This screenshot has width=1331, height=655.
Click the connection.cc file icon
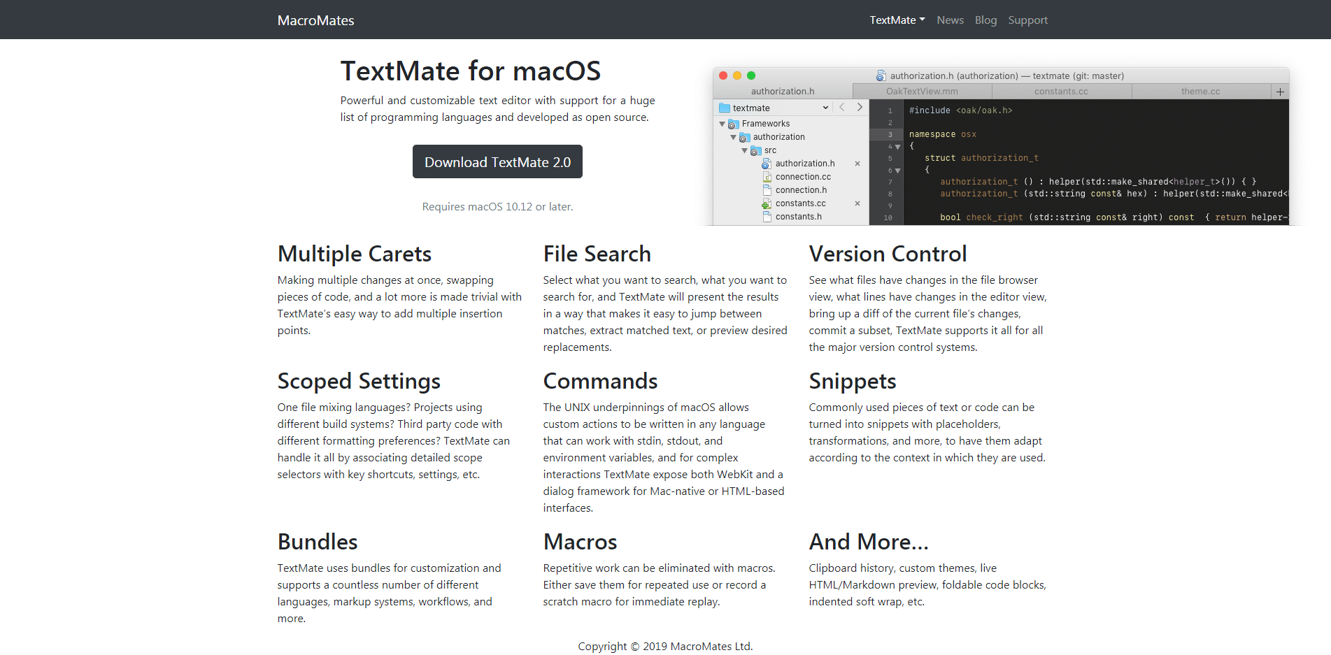tap(767, 177)
